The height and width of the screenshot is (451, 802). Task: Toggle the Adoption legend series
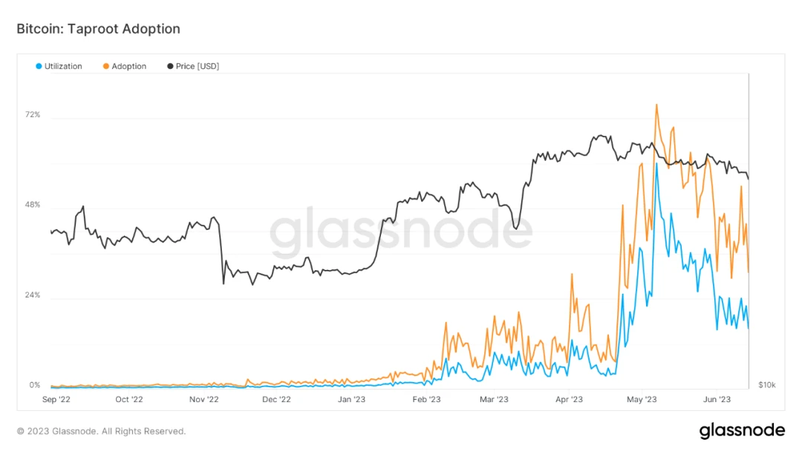(x=125, y=67)
